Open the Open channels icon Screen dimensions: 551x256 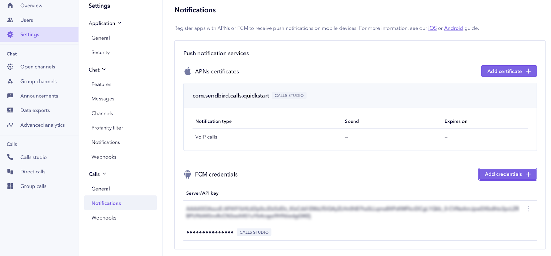(x=10, y=67)
